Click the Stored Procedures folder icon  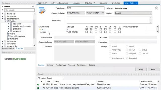pos(8,36)
